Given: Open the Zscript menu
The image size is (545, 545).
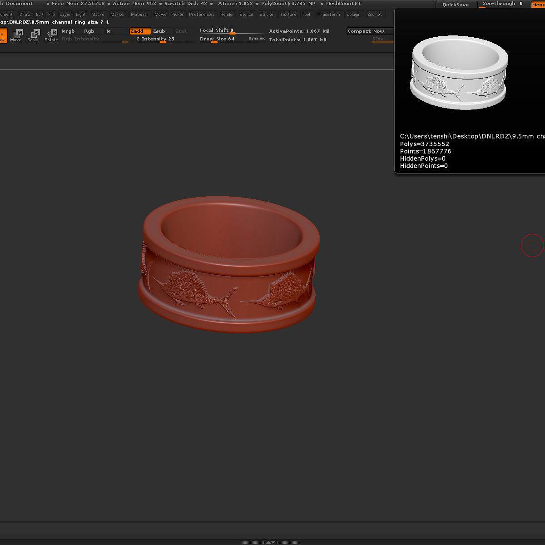Looking at the screenshot, I should pos(375,15).
